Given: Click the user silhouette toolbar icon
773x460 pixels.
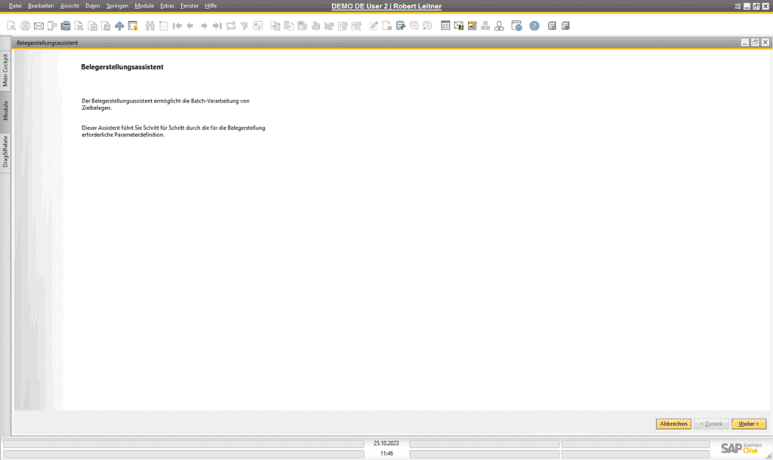Looking at the screenshot, I should pyautogui.click(x=499, y=26).
